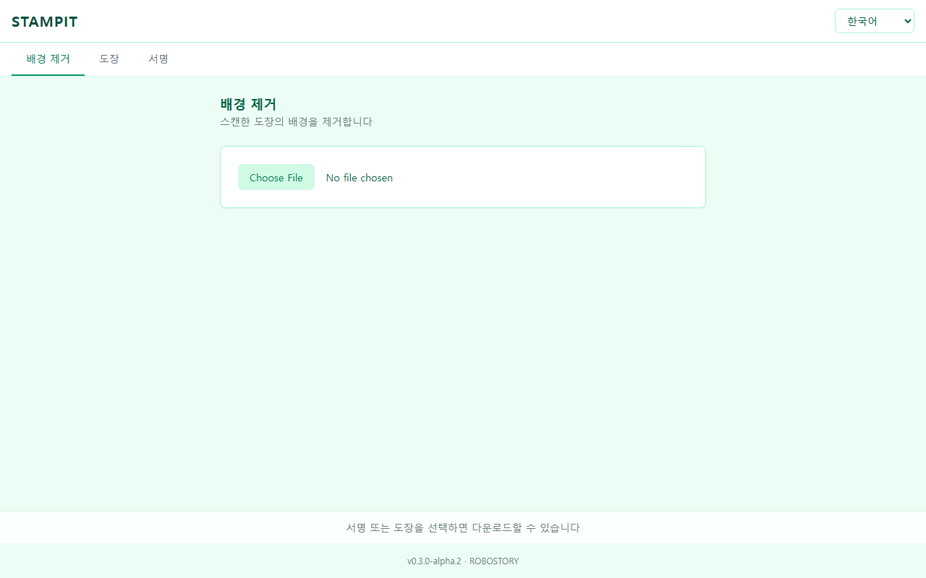
Task: Click the header bar beside STAMPIT
Action: (x=434, y=22)
